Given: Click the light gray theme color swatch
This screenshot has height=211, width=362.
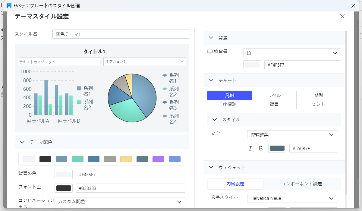Looking at the screenshot, I should coord(29,159).
